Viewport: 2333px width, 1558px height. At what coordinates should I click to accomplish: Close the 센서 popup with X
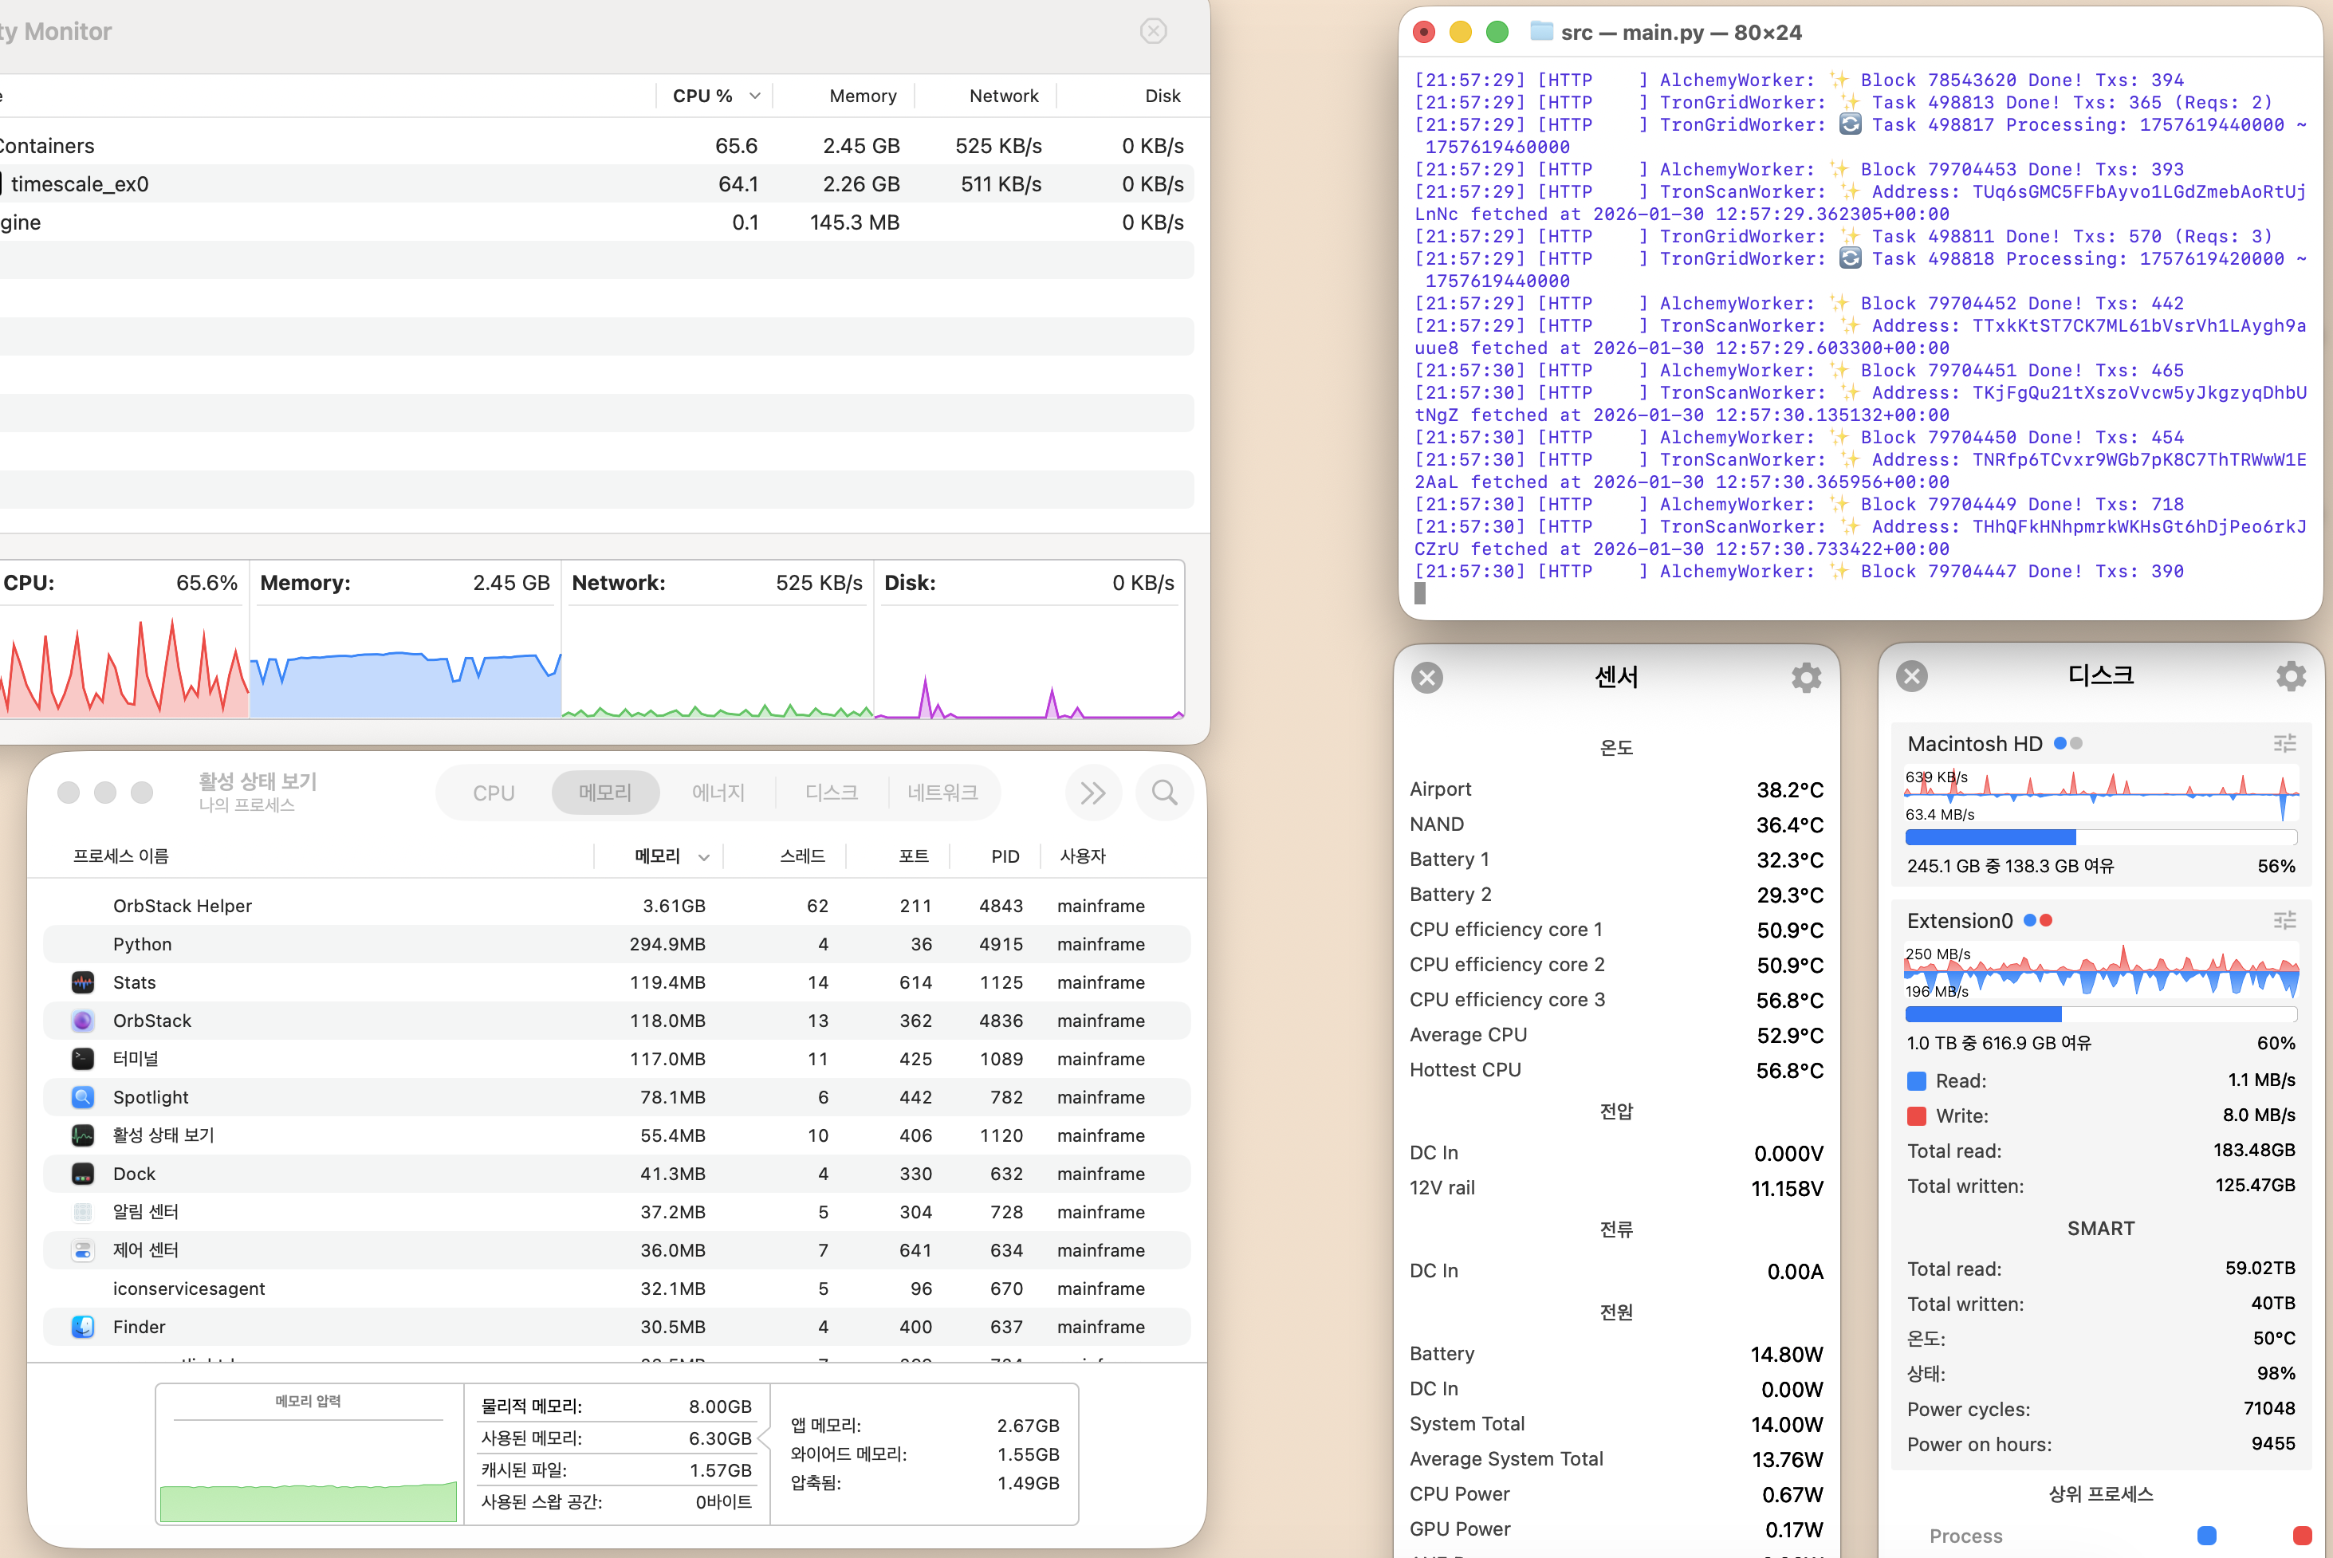point(1426,678)
